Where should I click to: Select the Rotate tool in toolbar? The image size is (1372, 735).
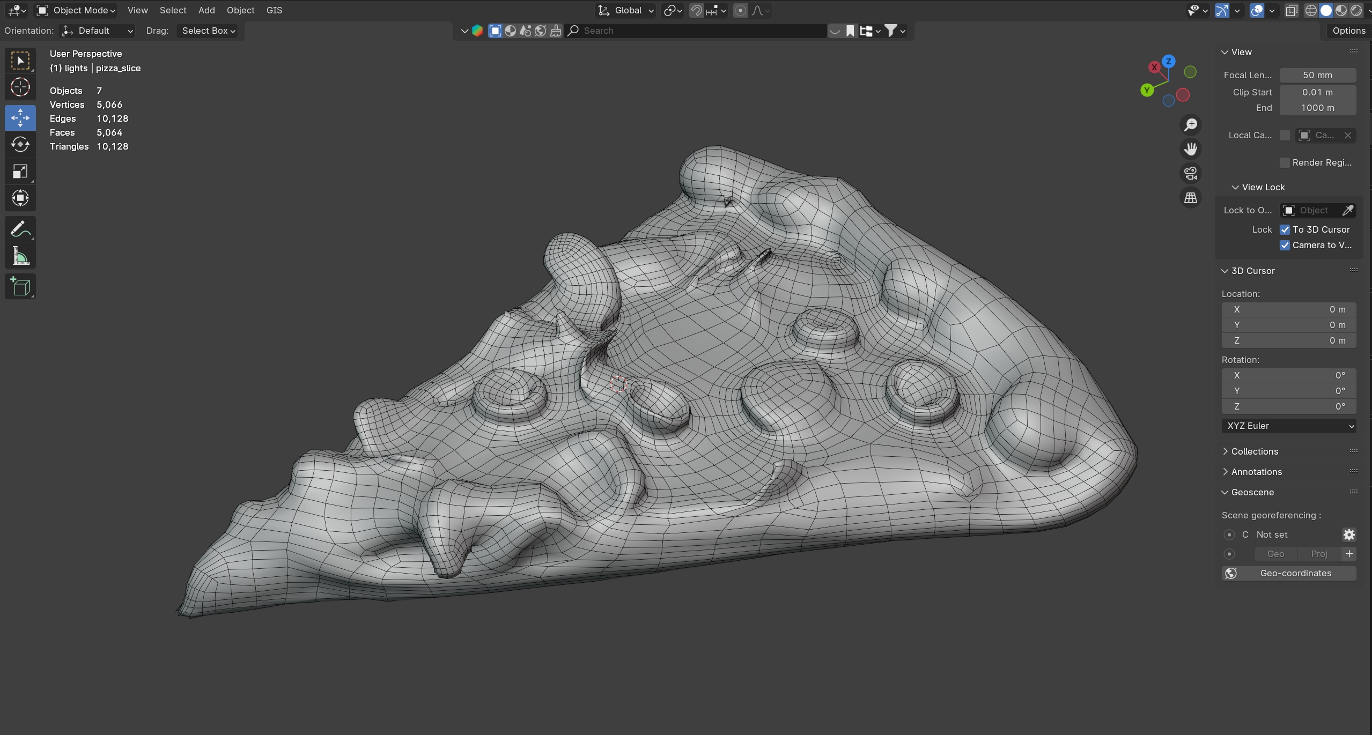[x=20, y=144]
